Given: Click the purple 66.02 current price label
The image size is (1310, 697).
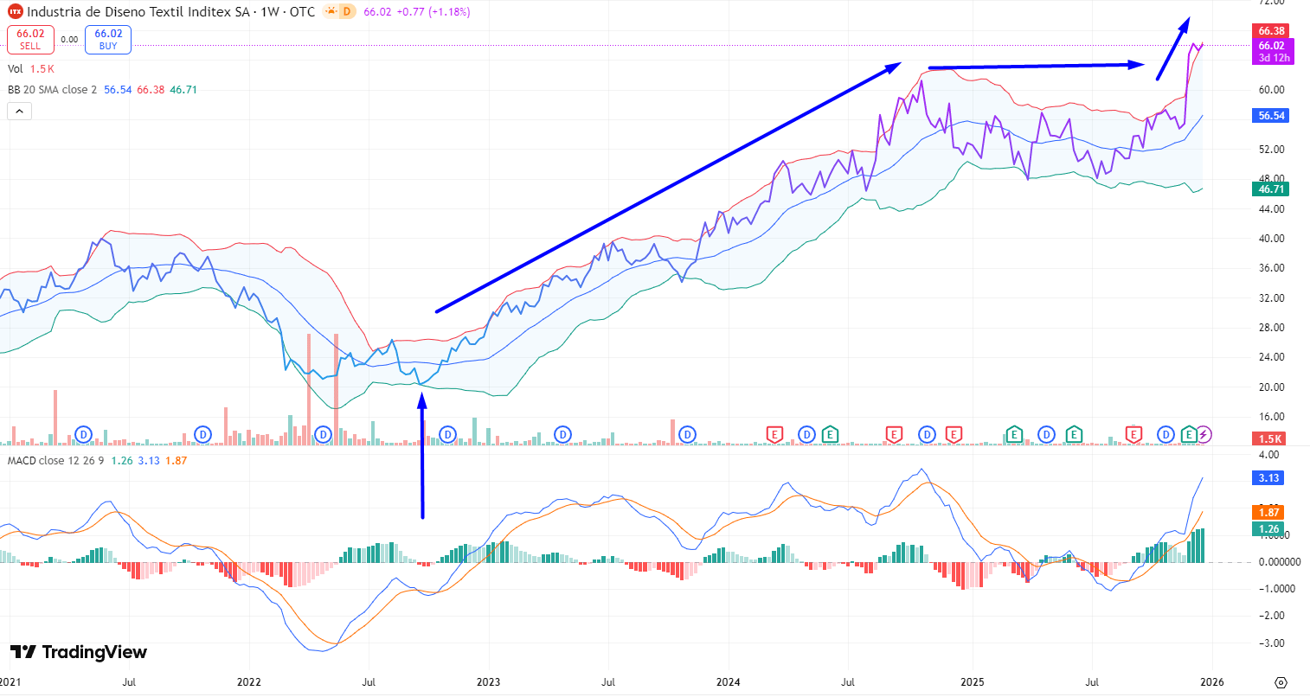Looking at the screenshot, I should 1271,46.
